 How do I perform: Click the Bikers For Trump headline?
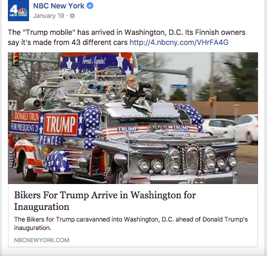(x=105, y=201)
